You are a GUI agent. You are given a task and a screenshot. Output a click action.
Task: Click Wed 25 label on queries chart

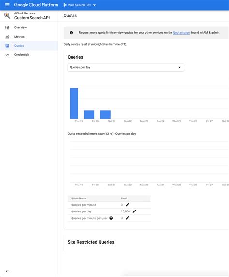[x=177, y=121]
